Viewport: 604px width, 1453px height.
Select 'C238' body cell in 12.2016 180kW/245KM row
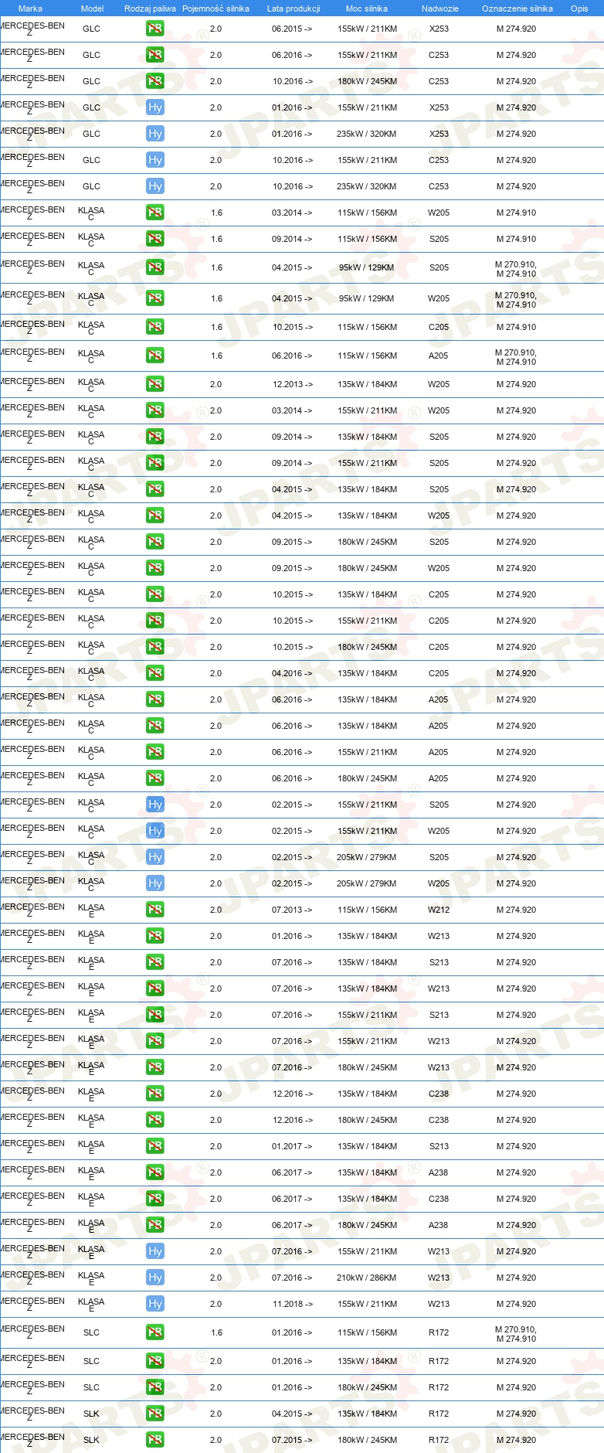pos(439,1121)
